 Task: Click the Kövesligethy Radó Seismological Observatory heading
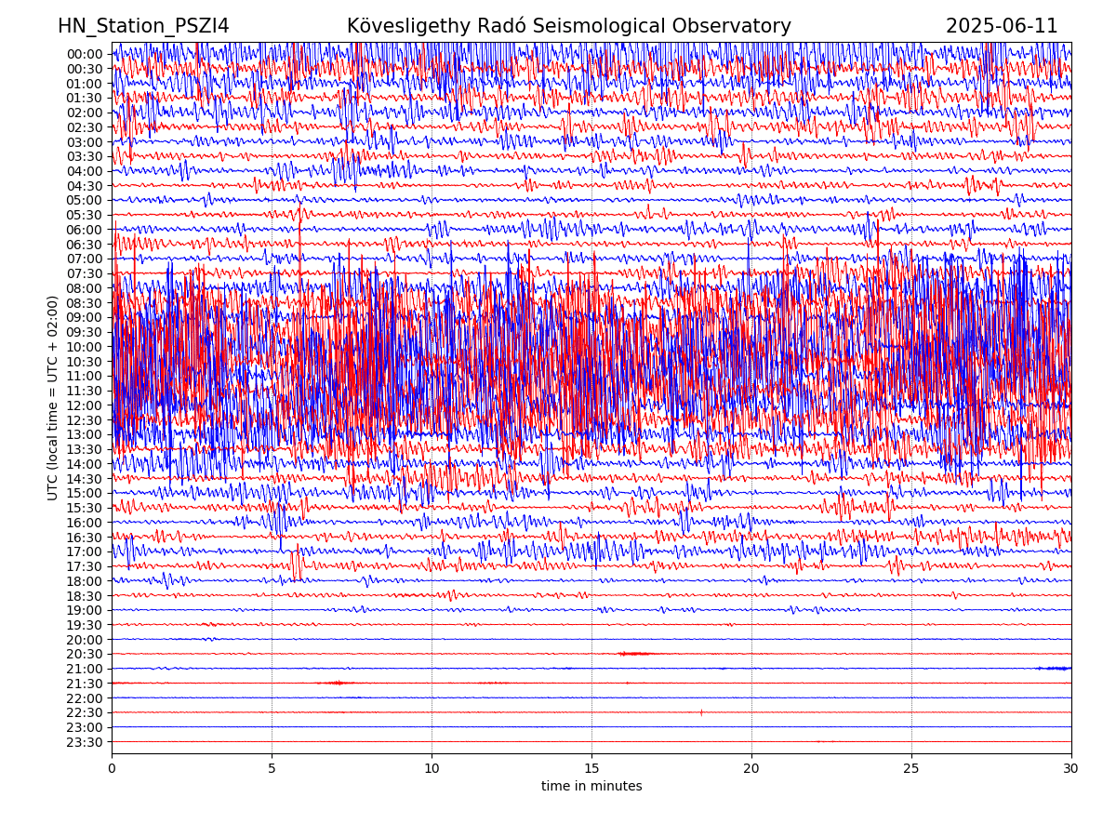(568, 27)
